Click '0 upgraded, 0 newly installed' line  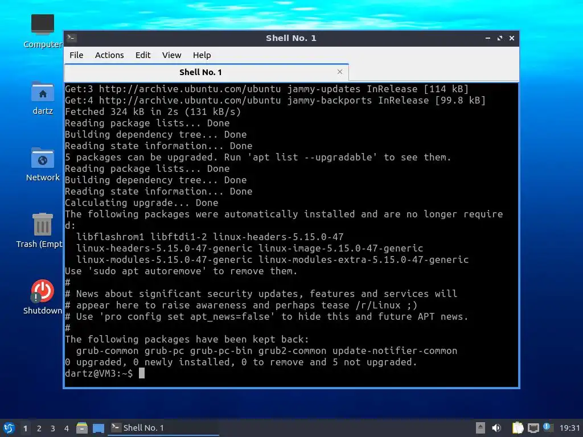[x=241, y=362]
